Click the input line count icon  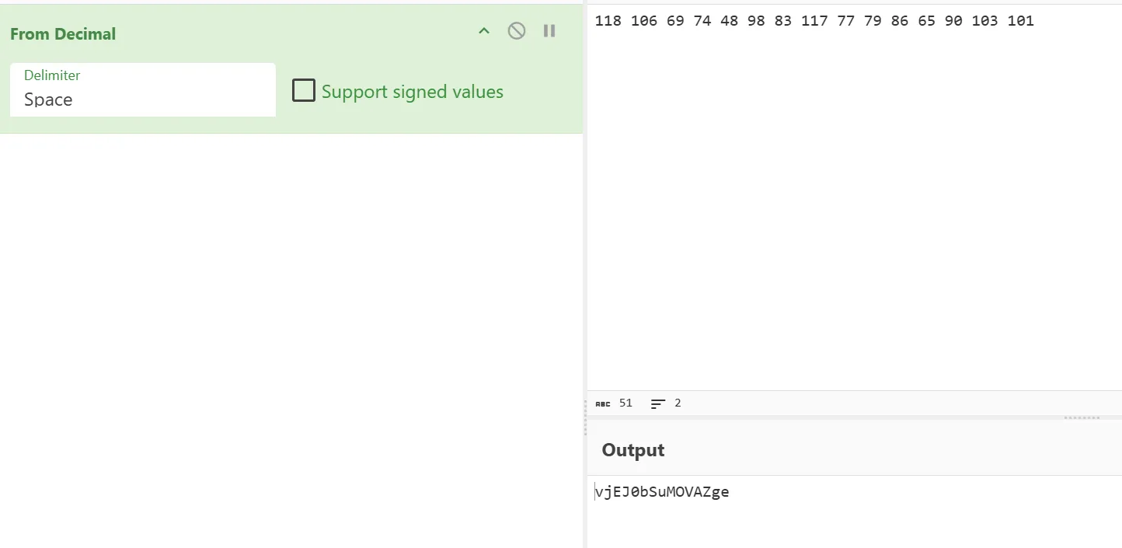[x=658, y=403]
